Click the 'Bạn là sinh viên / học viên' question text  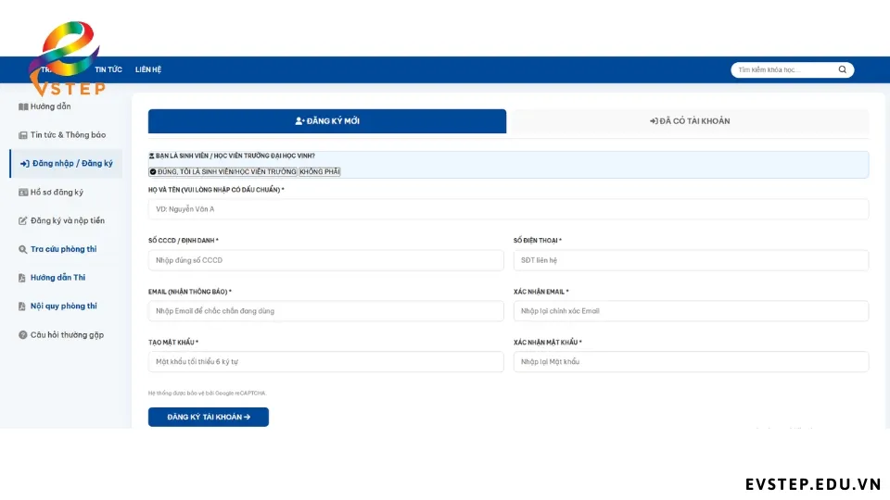coord(235,156)
